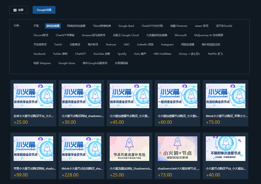Screen dimensions: 261x184
Task: Open the 不限时单次流量节点 product thumbnail
Action: [226, 148]
